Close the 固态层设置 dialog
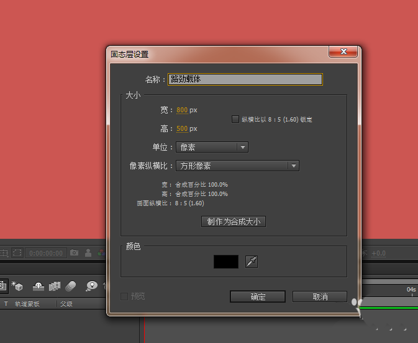 (x=343, y=51)
